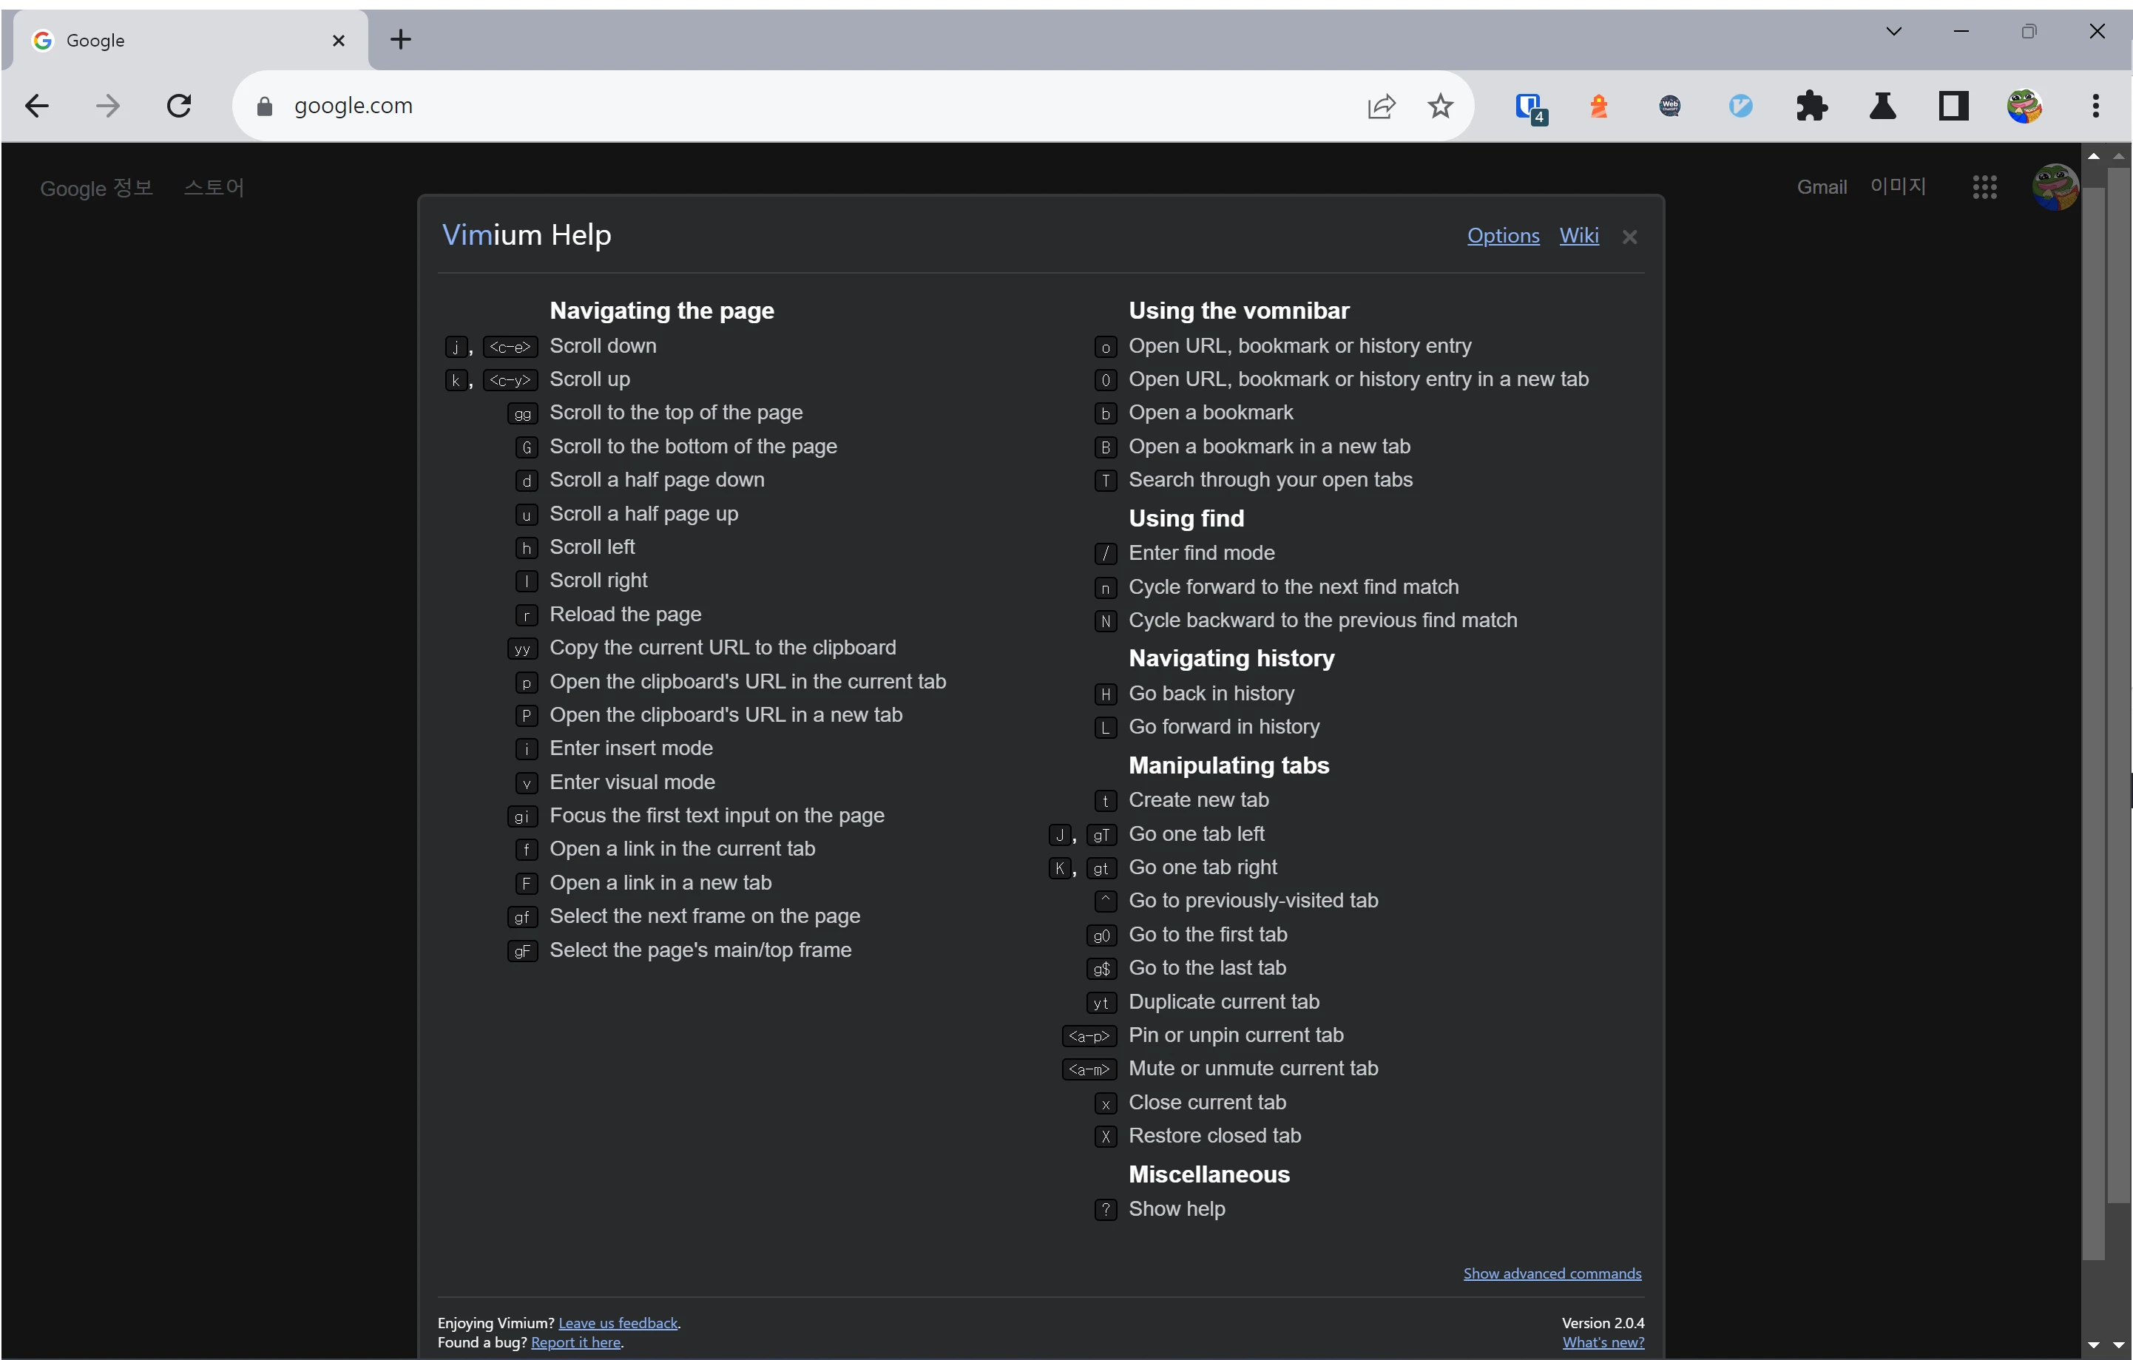Show advanced commands in Vimium help
Screen dimensions: 2133x1360
click(x=1551, y=1273)
